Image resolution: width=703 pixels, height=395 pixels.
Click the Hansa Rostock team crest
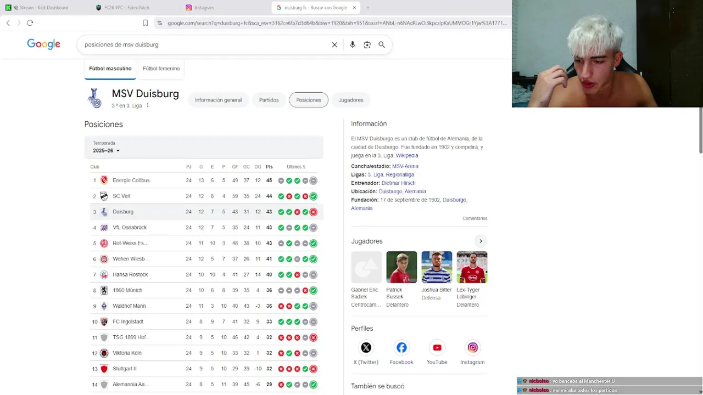click(x=104, y=275)
